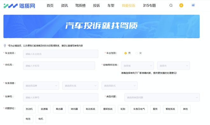
Task: Click the blue chart icon in header
Action: (193, 5)
